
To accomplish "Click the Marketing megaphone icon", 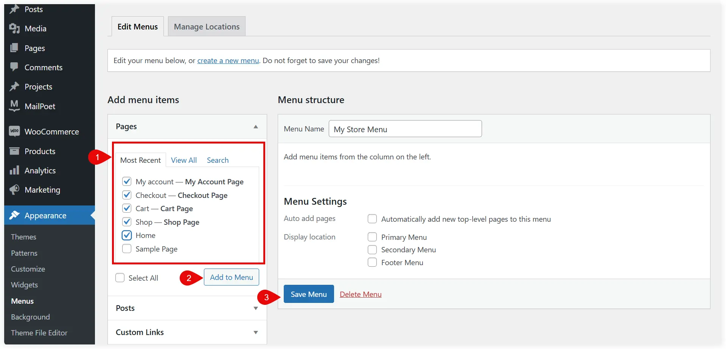I will pos(14,190).
